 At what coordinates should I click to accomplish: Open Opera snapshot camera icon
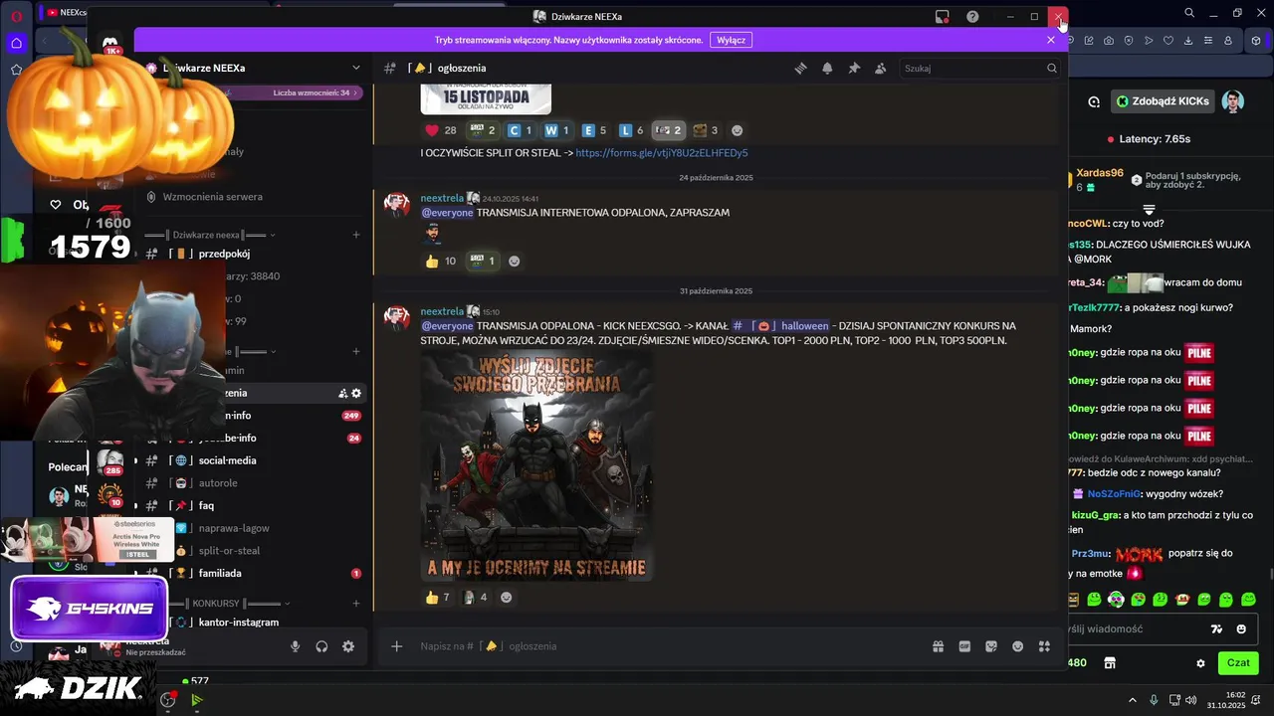1109,41
